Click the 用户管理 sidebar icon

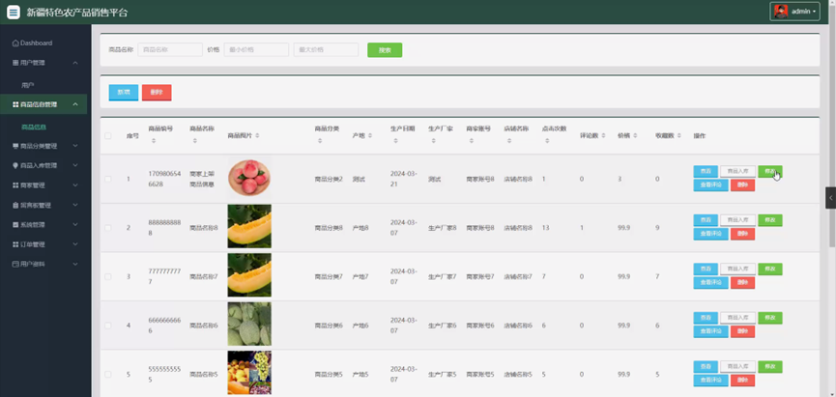click(15, 63)
